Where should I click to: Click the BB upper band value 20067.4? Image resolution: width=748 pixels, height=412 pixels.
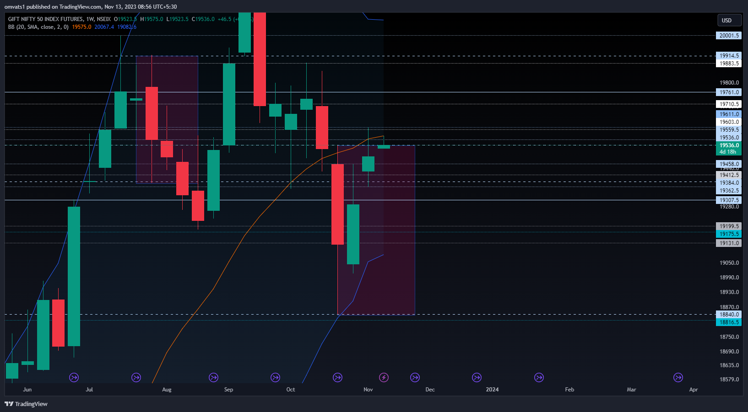pyautogui.click(x=104, y=27)
